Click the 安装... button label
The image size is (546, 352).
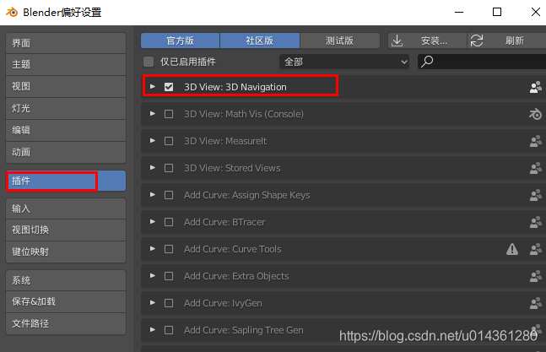434,41
